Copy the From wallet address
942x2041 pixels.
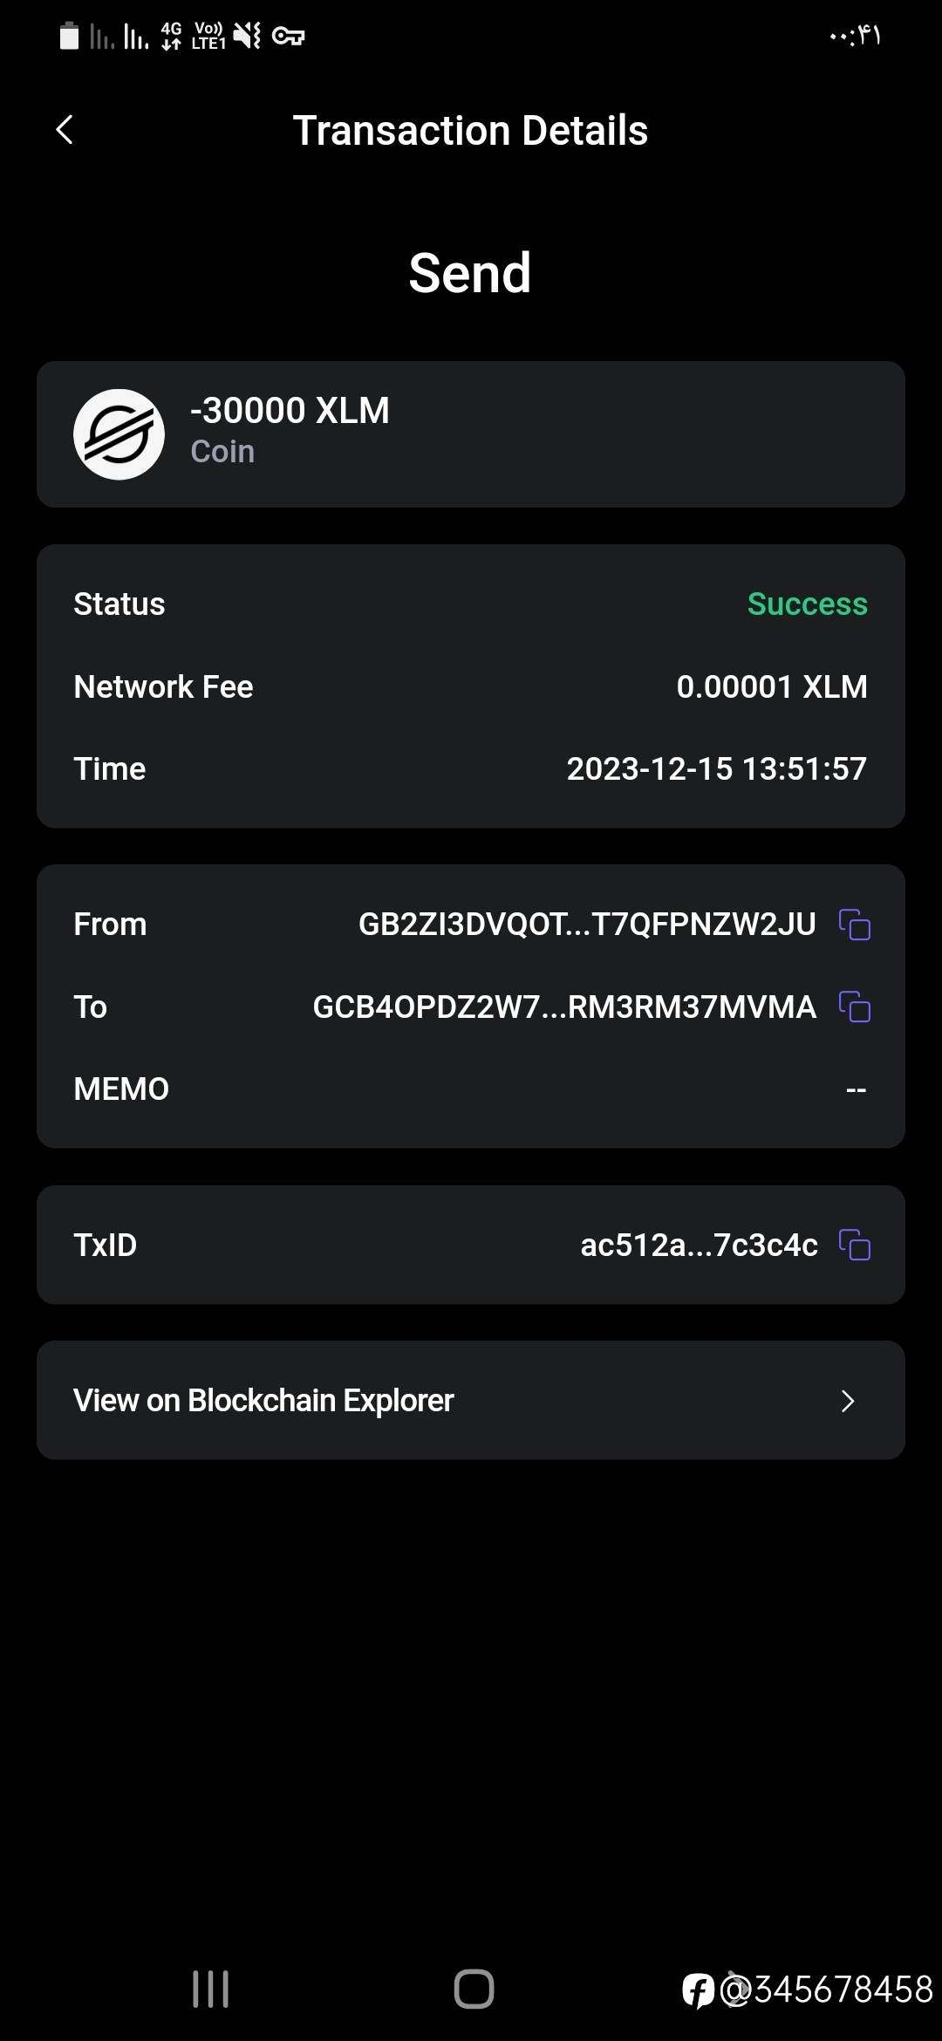855,925
